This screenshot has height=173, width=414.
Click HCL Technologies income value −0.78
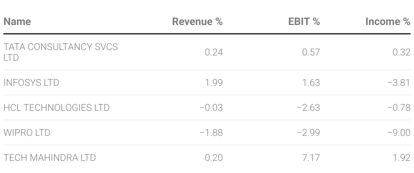pyautogui.click(x=399, y=107)
